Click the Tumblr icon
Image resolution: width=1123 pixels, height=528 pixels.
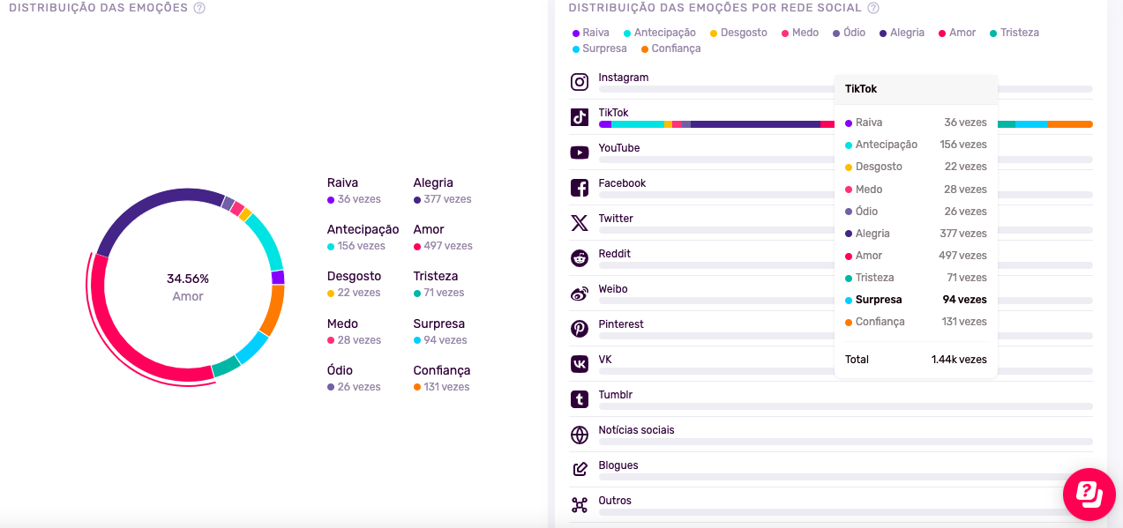[x=580, y=399]
